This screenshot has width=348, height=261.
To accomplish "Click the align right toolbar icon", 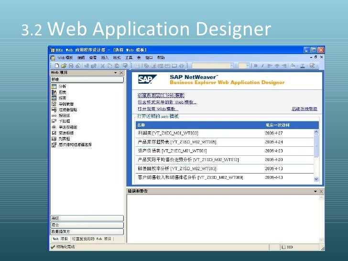I will click(x=284, y=65).
